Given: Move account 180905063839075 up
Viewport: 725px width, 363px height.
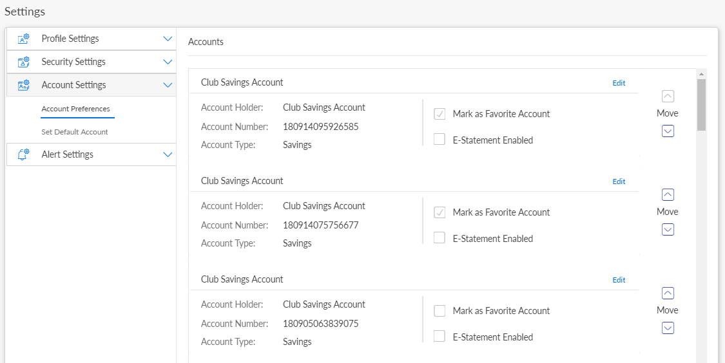Looking at the screenshot, I should (x=668, y=293).
